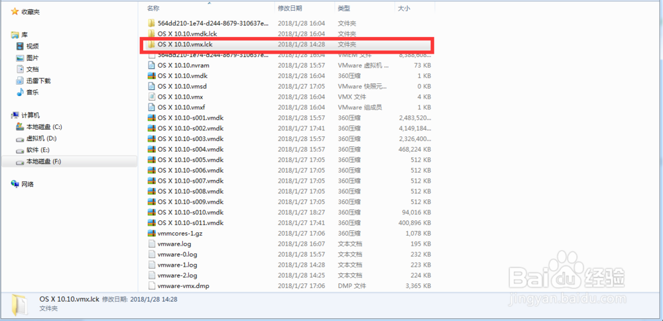Click the VMX 文件 type cell
Viewport: 663px width, 321px height.
tap(352, 97)
